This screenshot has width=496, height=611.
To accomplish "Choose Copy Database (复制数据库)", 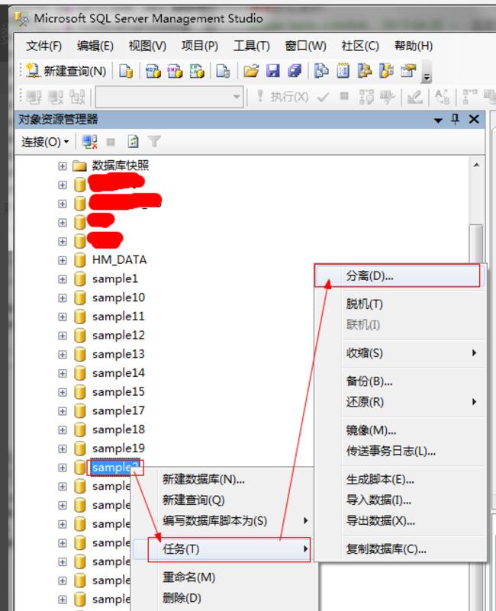I will click(399, 549).
